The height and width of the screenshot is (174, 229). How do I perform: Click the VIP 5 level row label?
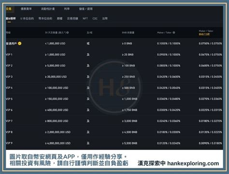click(x=9, y=99)
